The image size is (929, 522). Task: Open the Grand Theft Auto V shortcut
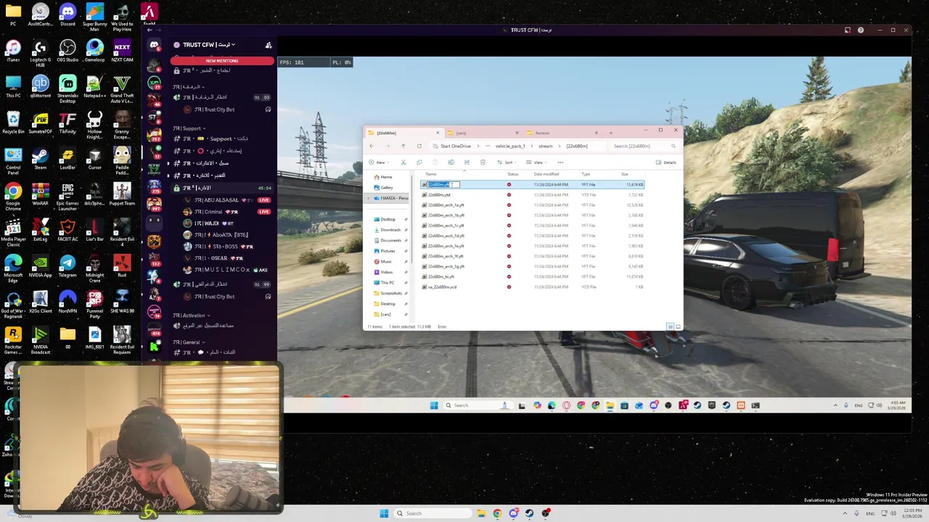(x=122, y=88)
